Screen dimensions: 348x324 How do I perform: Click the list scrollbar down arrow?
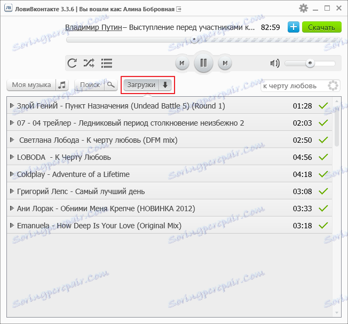(x=337, y=313)
